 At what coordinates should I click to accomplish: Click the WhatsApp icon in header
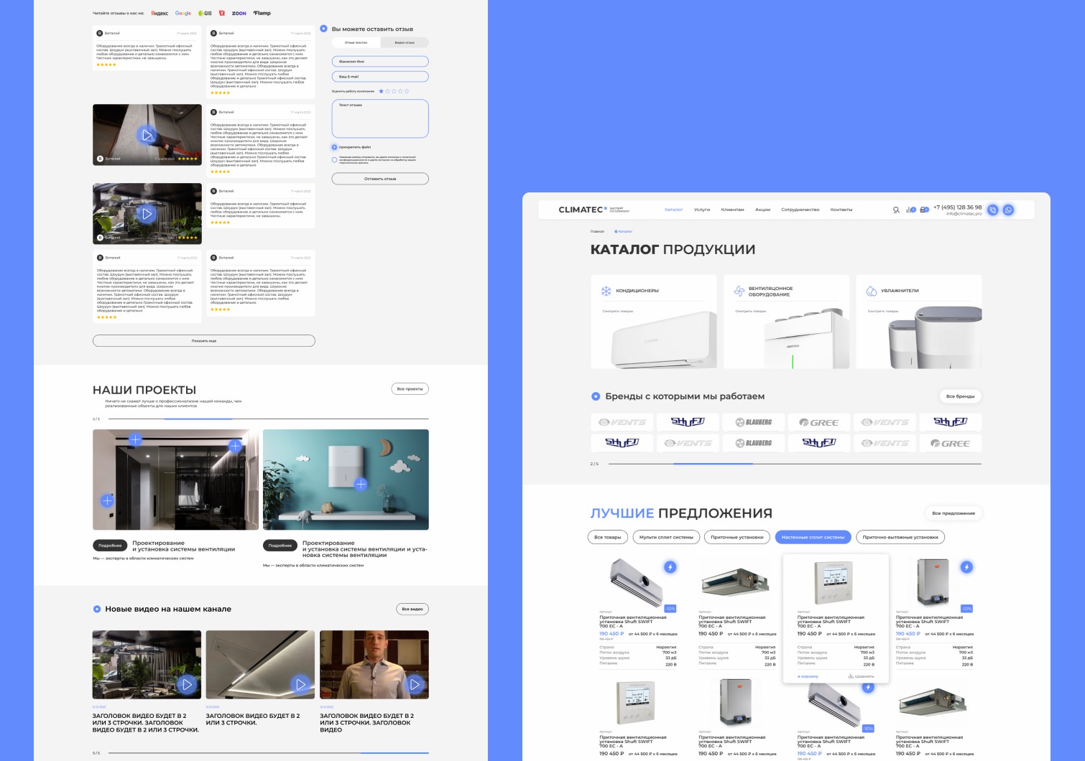point(1008,210)
